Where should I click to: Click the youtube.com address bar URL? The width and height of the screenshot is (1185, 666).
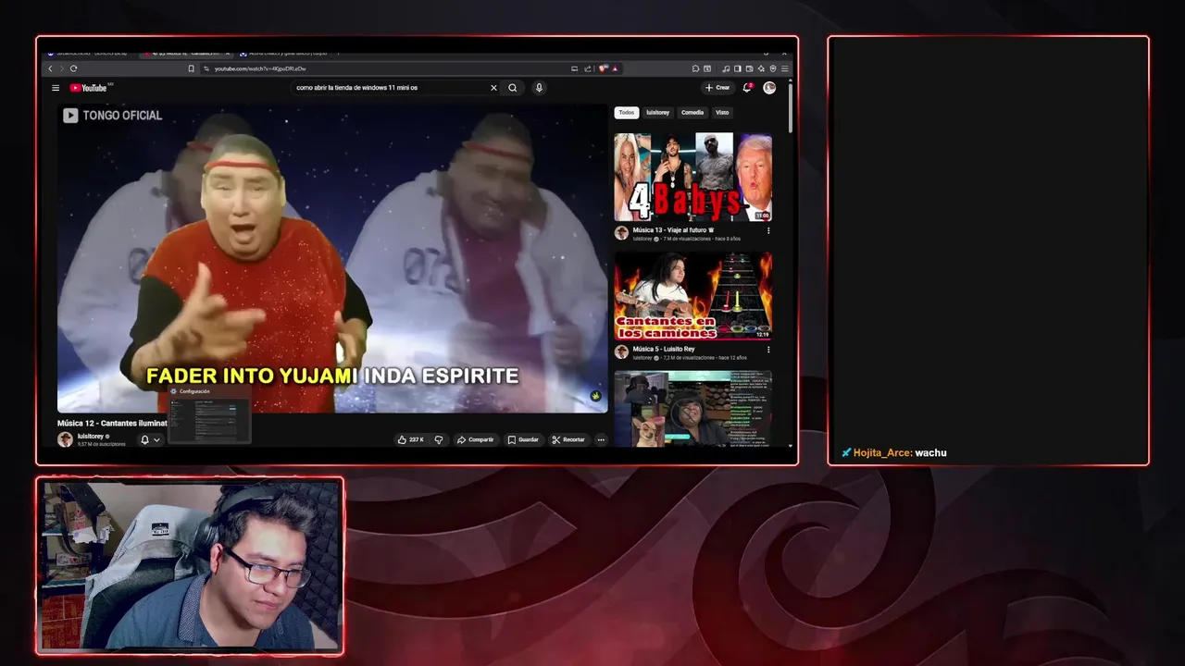260,68
